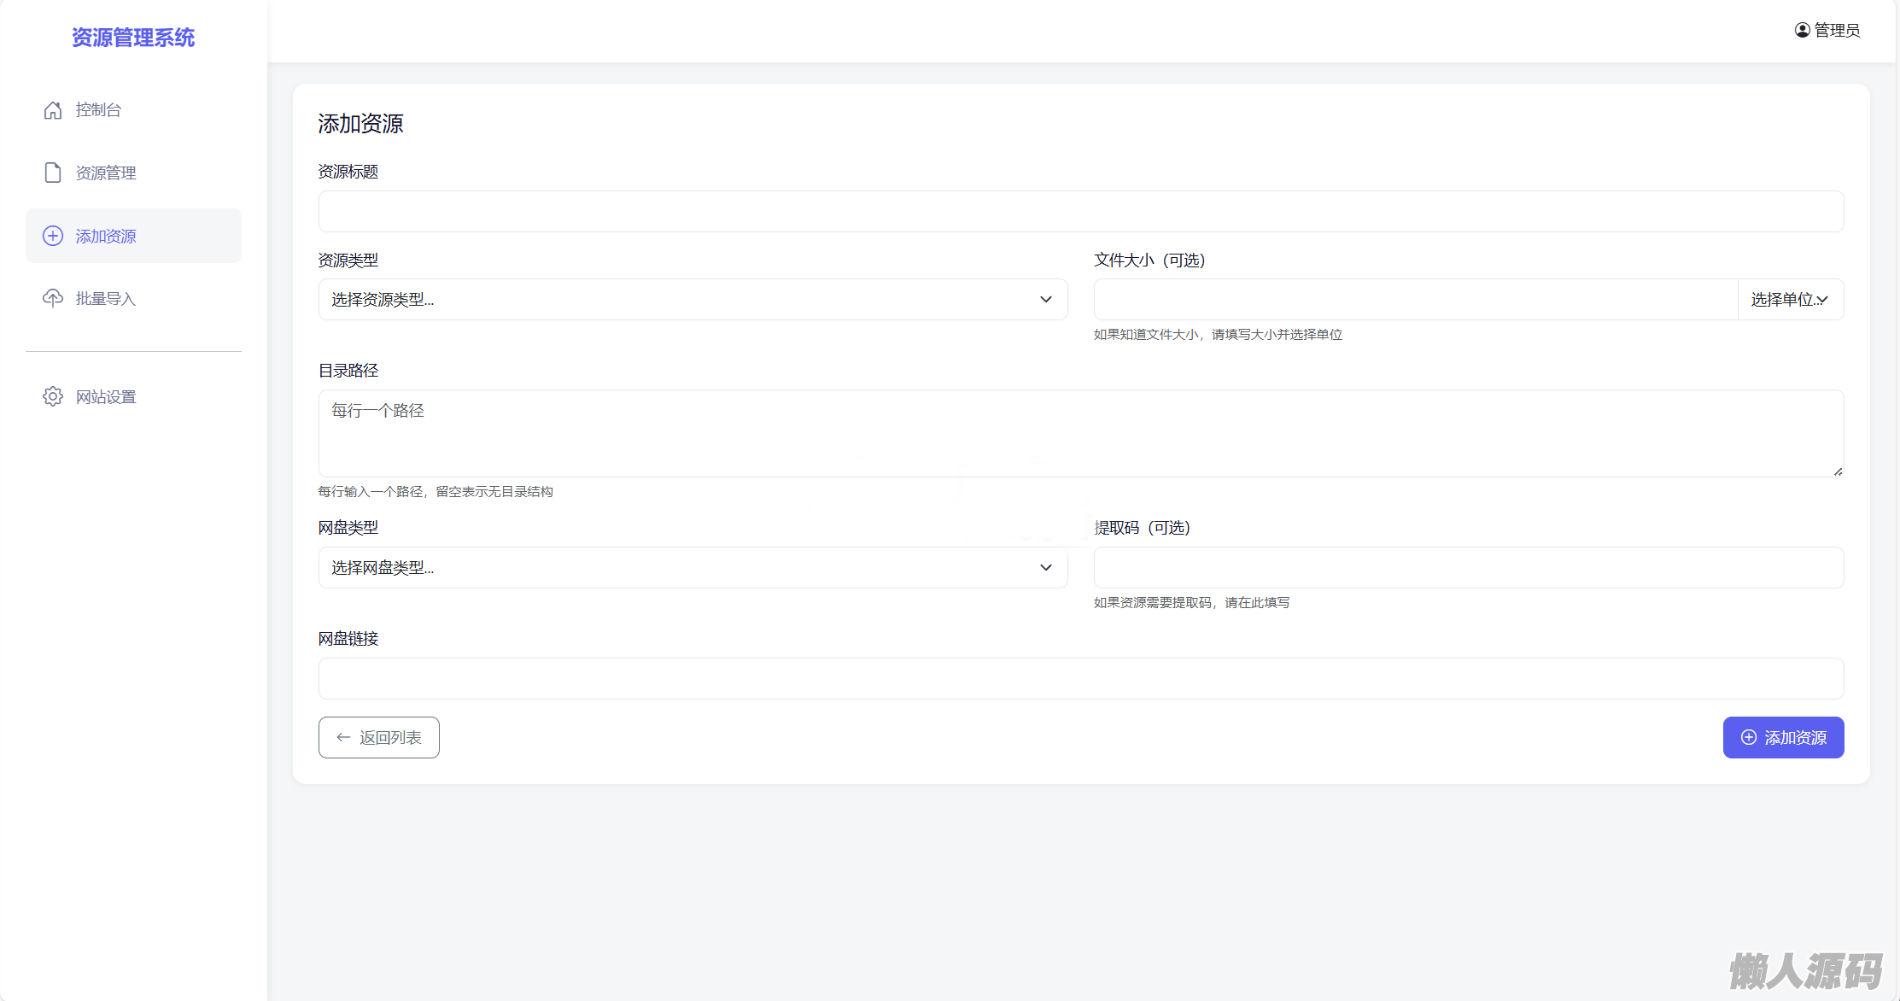Viewport: 1900px width, 1001px height.
Task: Click the user avatar icon beside 管理员
Action: 1802,30
